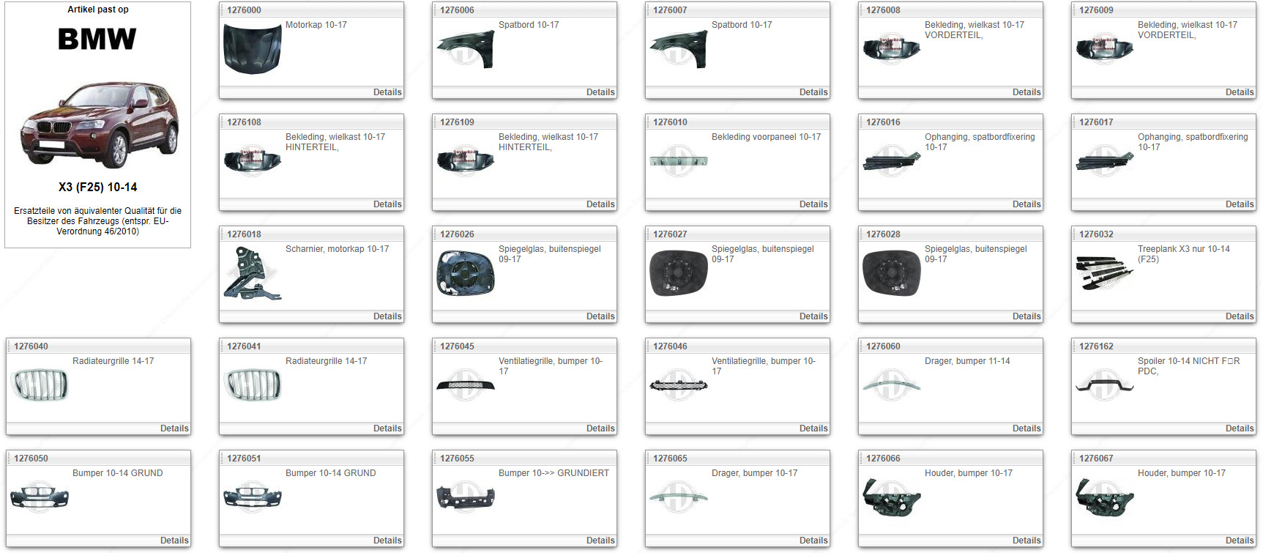Show Details for Houder bumper 1276067
The image size is (1263, 553).
click(x=1240, y=541)
